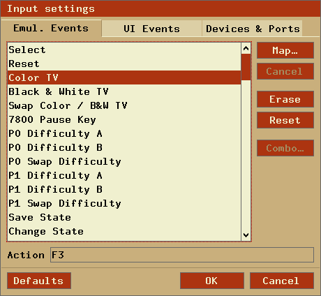Screen dimensions: 321x296
Task: Select the Save State event
Action: (124, 217)
